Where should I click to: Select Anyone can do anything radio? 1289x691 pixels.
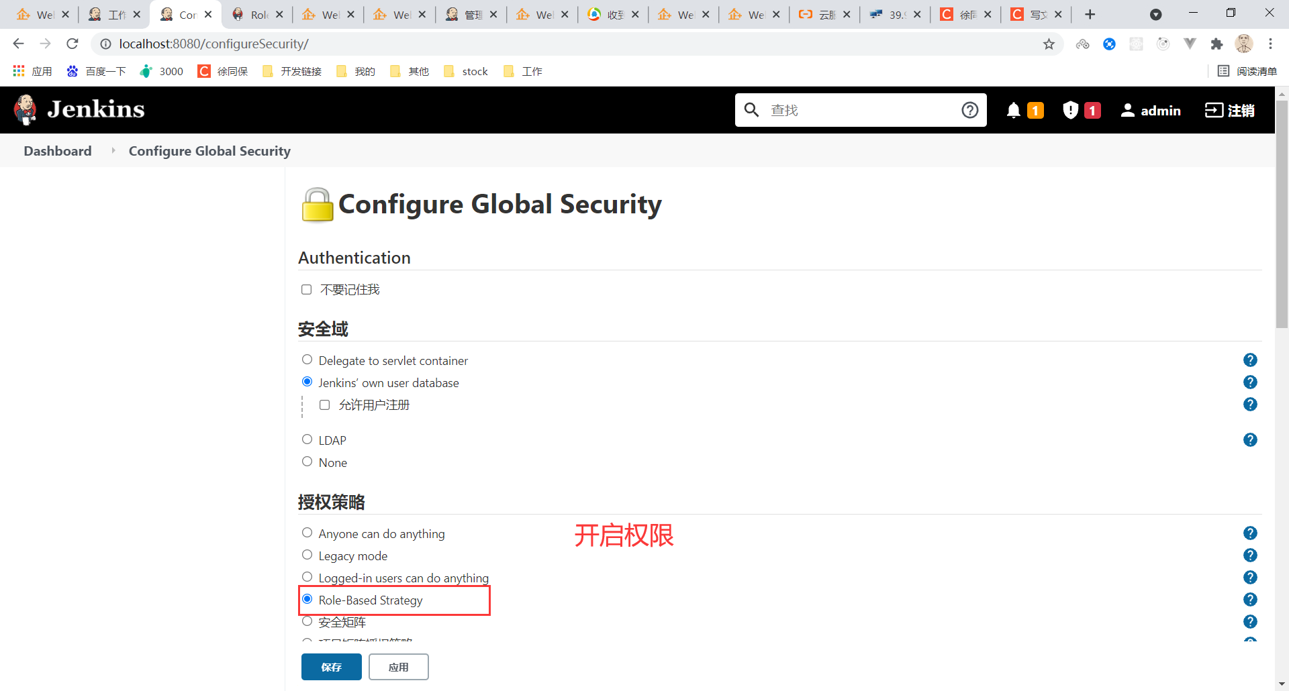pos(307,533)
